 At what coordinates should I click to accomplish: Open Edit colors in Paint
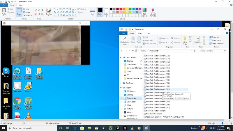(144, 12)
